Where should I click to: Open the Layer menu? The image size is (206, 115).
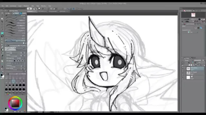tap(20, 6)
